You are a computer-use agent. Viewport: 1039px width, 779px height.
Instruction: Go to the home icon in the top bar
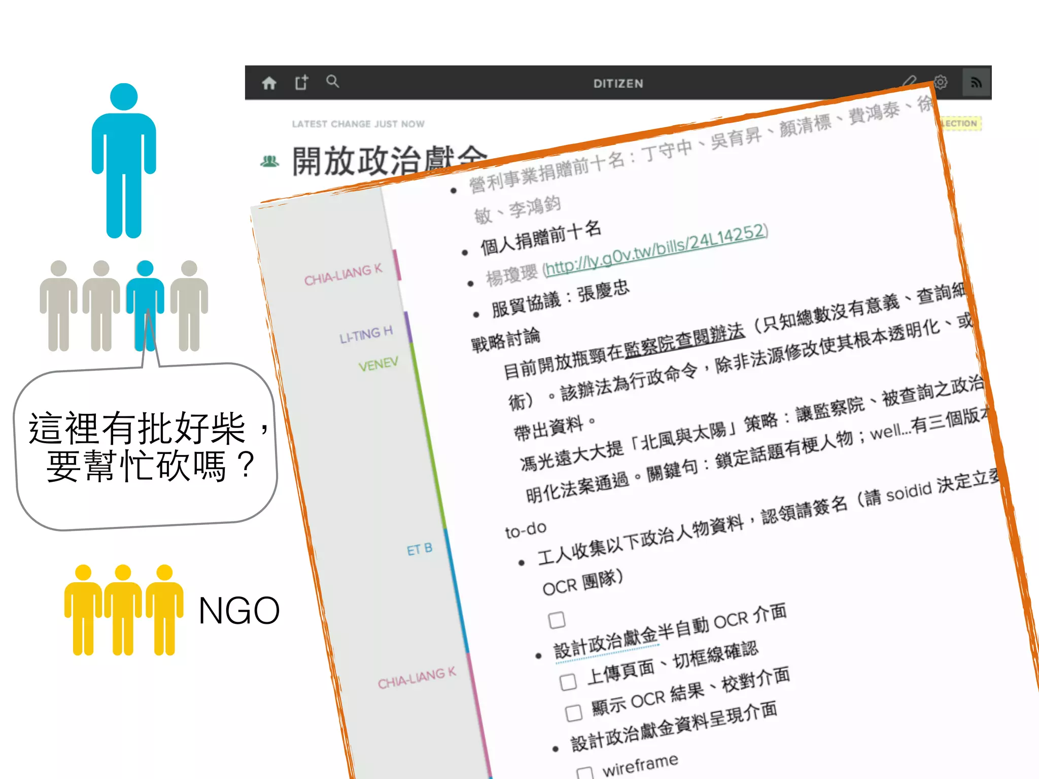269,83
